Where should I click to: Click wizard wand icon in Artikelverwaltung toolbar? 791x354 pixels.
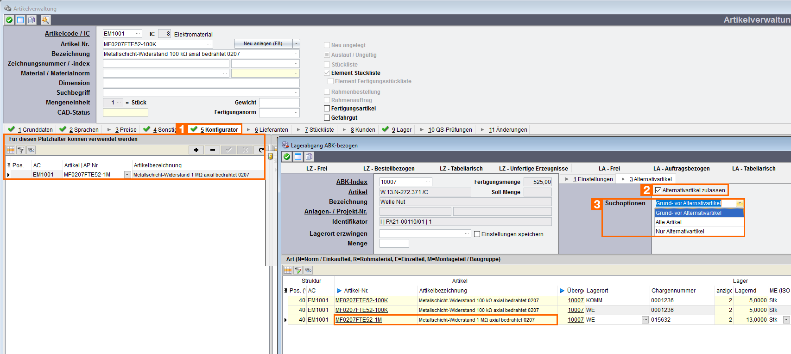coord(45,20)
